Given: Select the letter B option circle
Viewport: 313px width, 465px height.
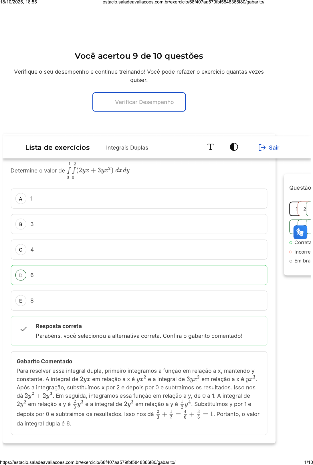Looking at the screenshot, I should (x=21, y=224).
